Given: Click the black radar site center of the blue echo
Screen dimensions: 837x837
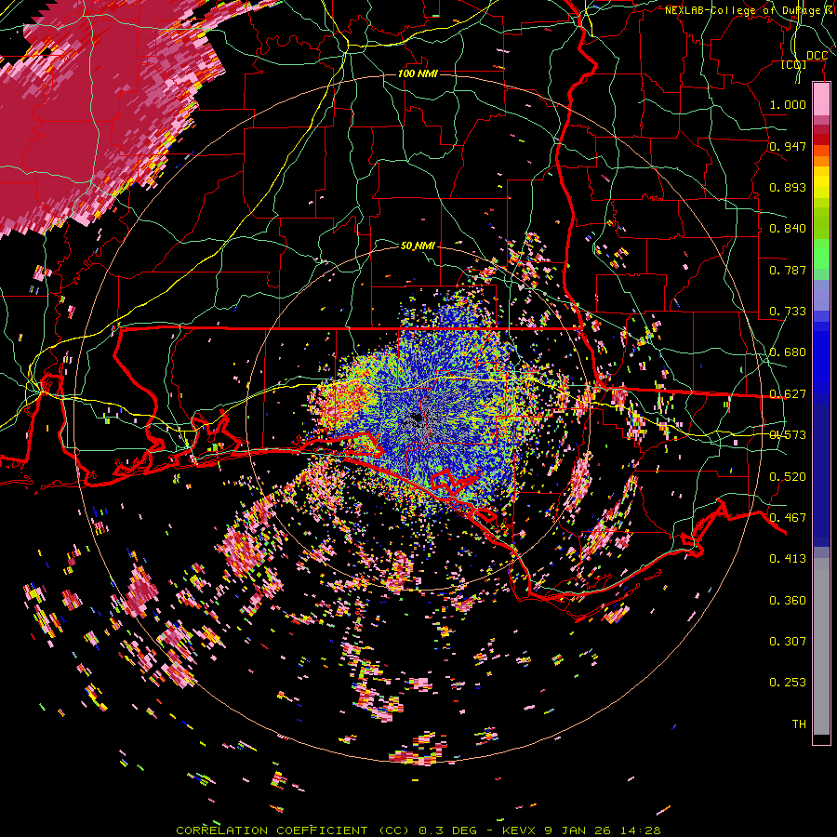Looking at the screenshot, I should tap(416, 417).
